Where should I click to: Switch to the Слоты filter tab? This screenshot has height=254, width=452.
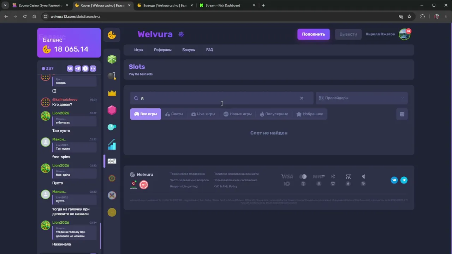(x=174, y=114)
